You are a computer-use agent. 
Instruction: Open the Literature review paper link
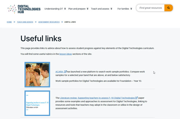[97, 98]
